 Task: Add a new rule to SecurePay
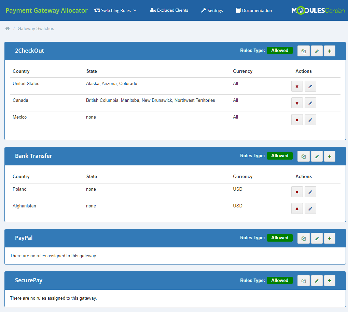tap(330, 281)
